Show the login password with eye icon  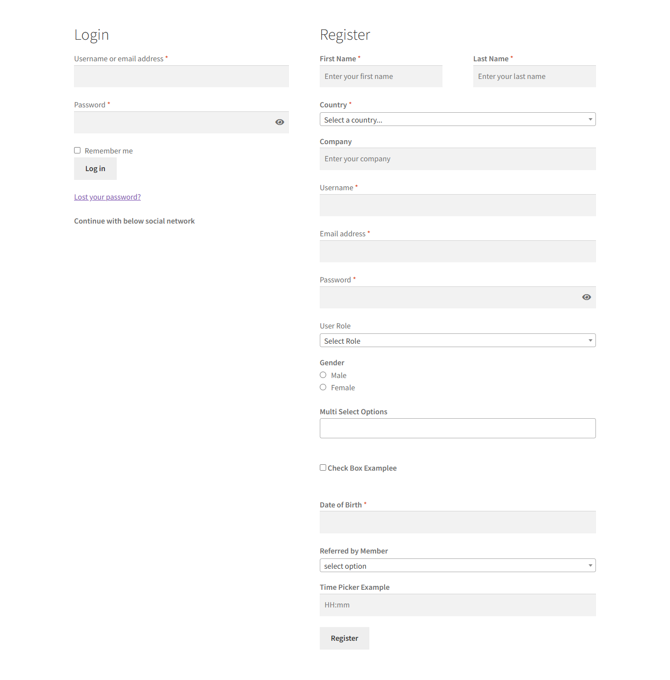[x=280, y=122]
